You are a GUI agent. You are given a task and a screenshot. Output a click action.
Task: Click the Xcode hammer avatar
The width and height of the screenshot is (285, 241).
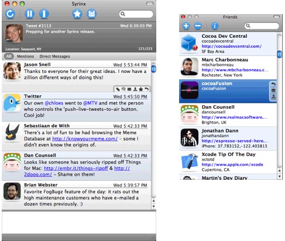190,162
